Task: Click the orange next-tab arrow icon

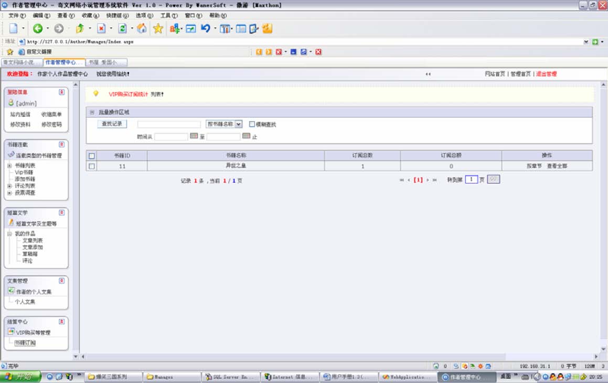Action: [269, 52]
